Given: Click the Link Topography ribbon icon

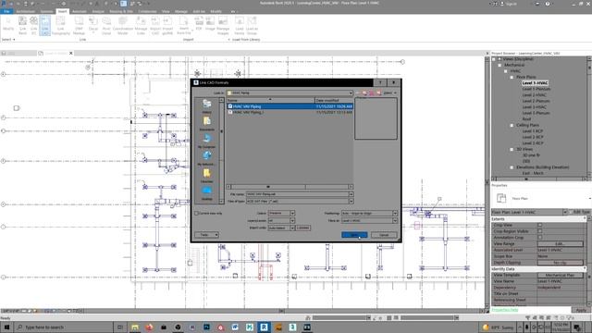Looking at the screenshot, I should [x=60, y=25].
